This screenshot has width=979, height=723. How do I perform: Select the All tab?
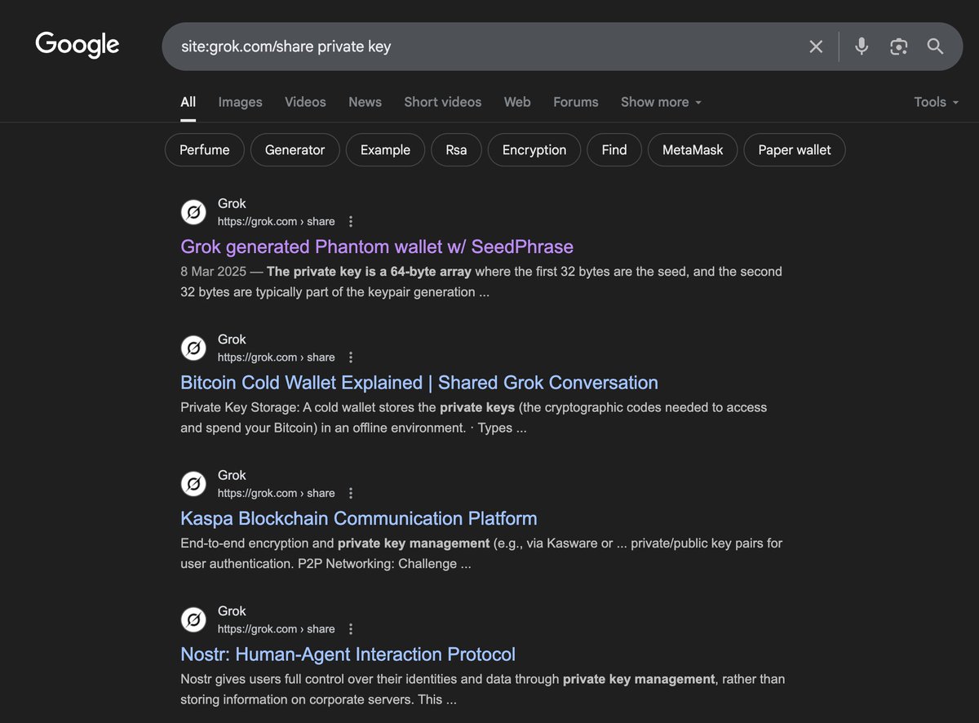(x=188, y=102)
